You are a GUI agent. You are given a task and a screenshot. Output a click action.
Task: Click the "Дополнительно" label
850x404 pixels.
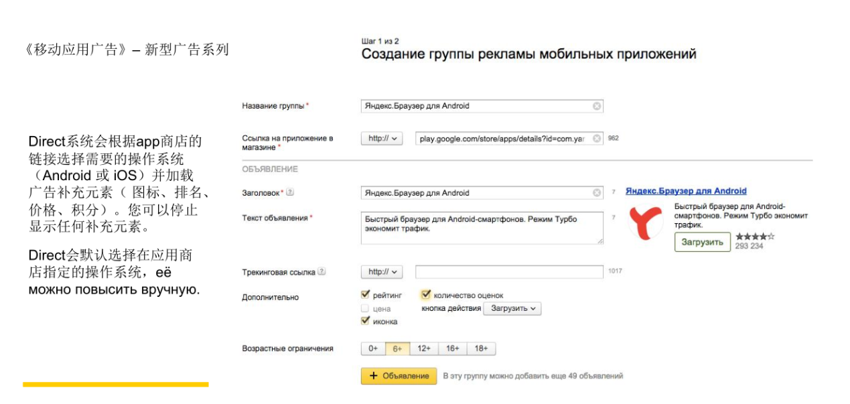[270, 297]
